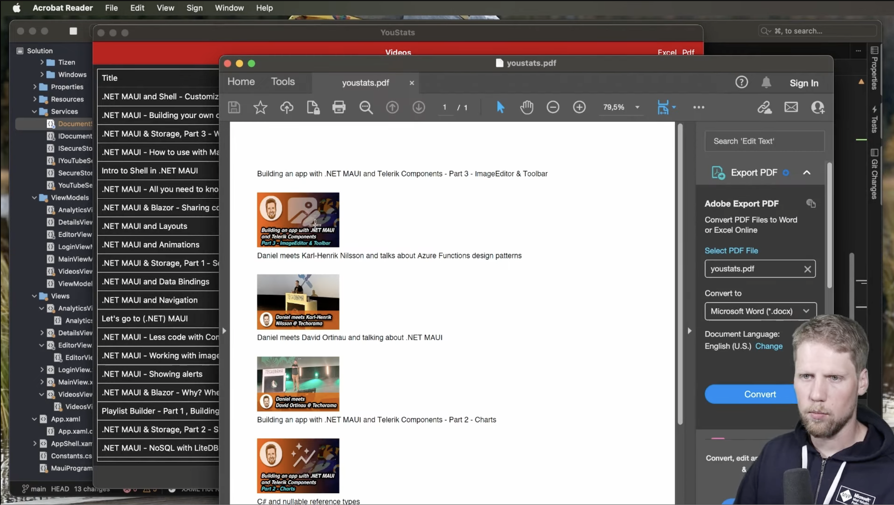Click the fit page width icon
894x505 pixels.
click(663, 107)
